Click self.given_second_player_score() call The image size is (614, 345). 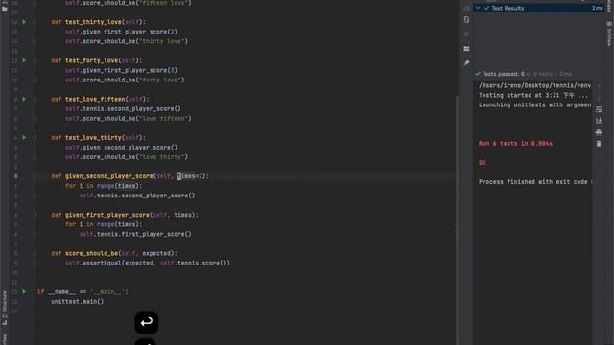[121, 147]
